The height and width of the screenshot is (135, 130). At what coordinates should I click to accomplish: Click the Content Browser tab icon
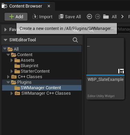4,6
